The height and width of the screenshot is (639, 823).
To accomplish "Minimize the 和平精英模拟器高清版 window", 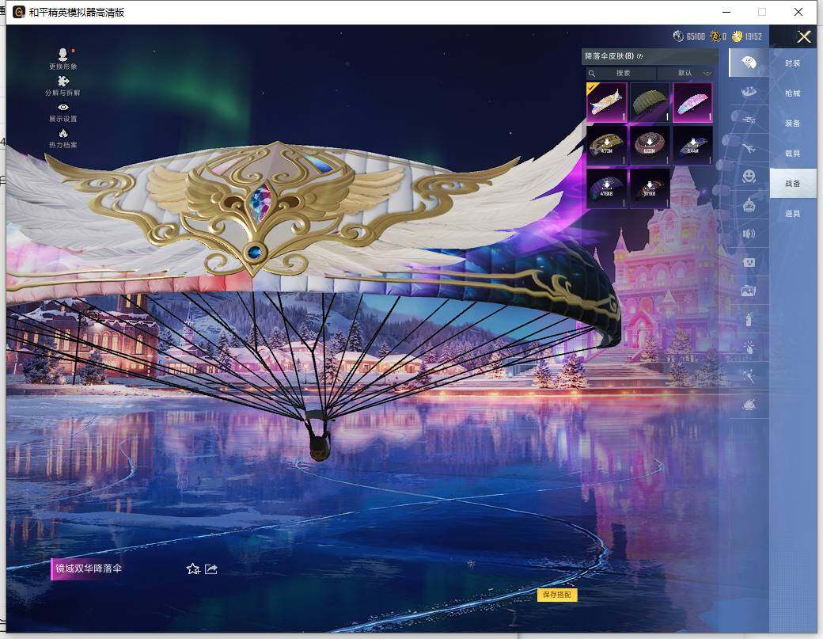I will pyautogui.click(x=726, y=12).
